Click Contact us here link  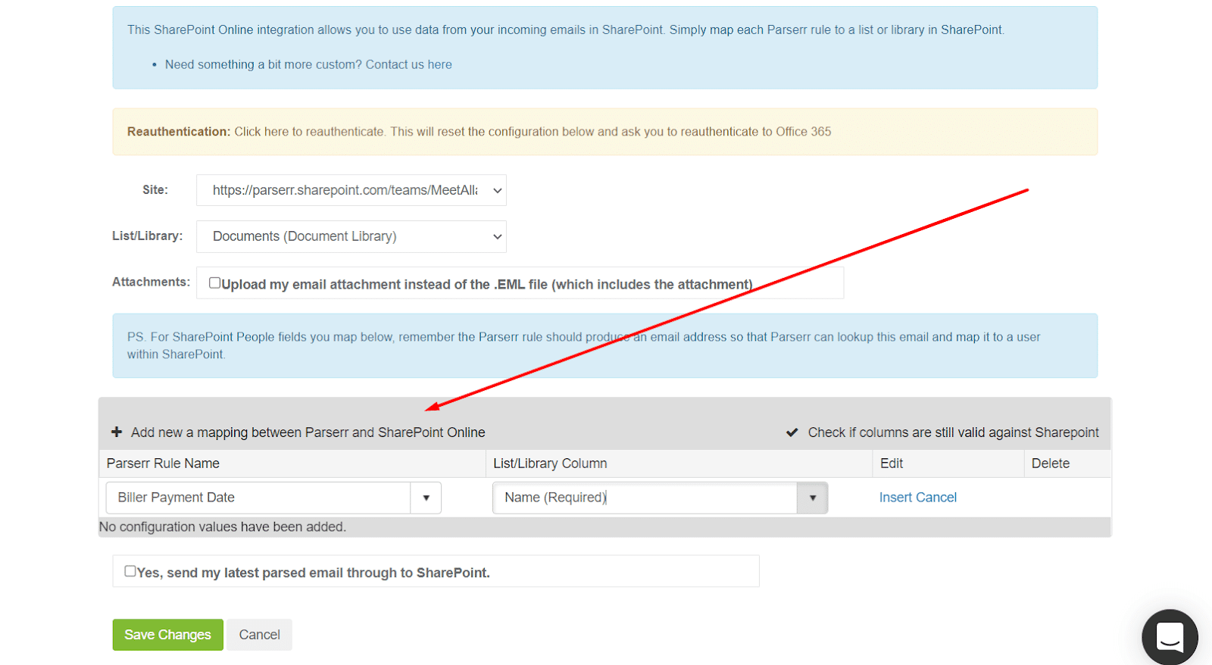point(409,64)
